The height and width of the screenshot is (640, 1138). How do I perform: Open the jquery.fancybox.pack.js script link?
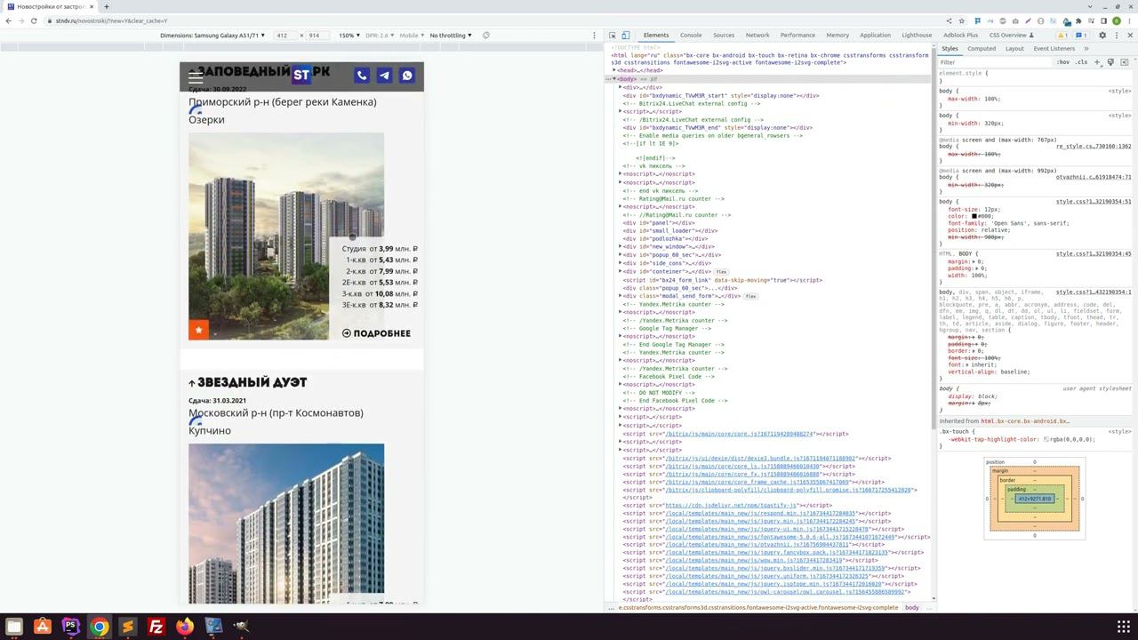777,553
